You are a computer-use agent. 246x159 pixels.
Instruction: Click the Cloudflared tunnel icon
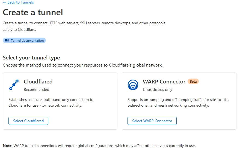coord(14,85)
